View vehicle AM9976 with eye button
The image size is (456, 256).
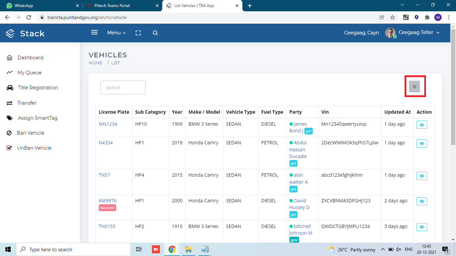(x=422, y=201)
